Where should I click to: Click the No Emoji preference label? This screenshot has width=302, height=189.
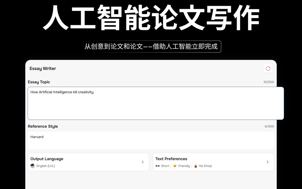pyautogui.click(x=205, y=166)
